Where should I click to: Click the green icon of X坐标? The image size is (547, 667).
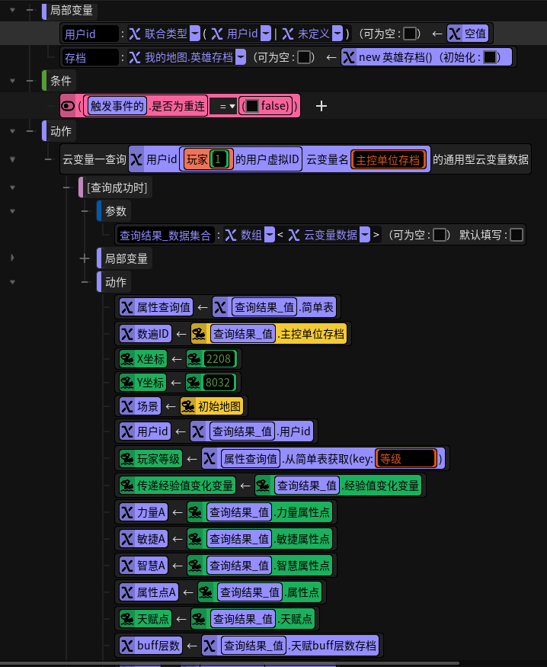tap(127, 358)
